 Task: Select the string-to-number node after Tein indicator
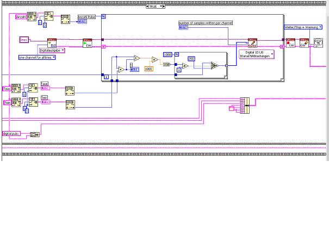(x=70, y=104)
